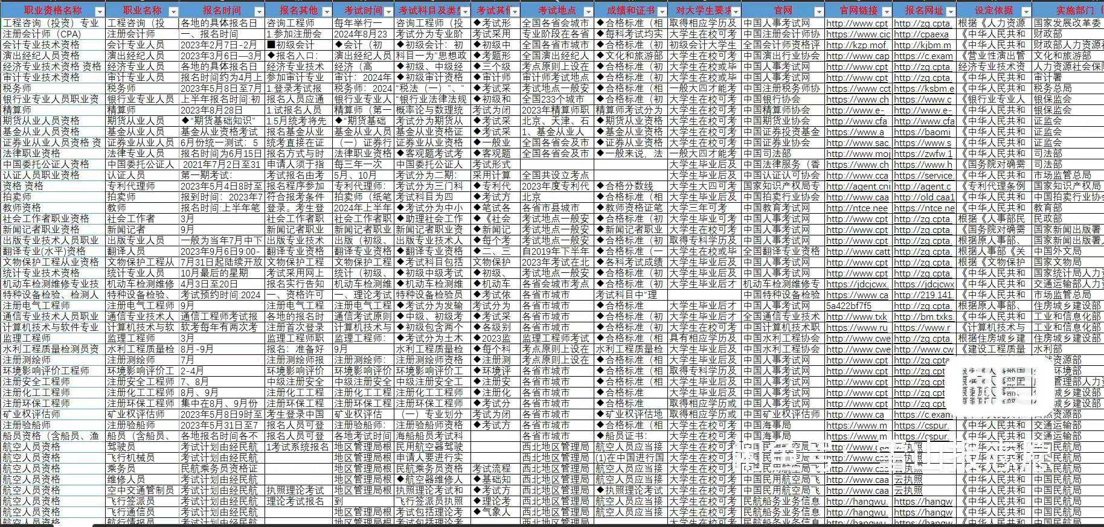Expand the 成绩和证书 filter dropdown
1104x527 pixels.
coord(661,11)
